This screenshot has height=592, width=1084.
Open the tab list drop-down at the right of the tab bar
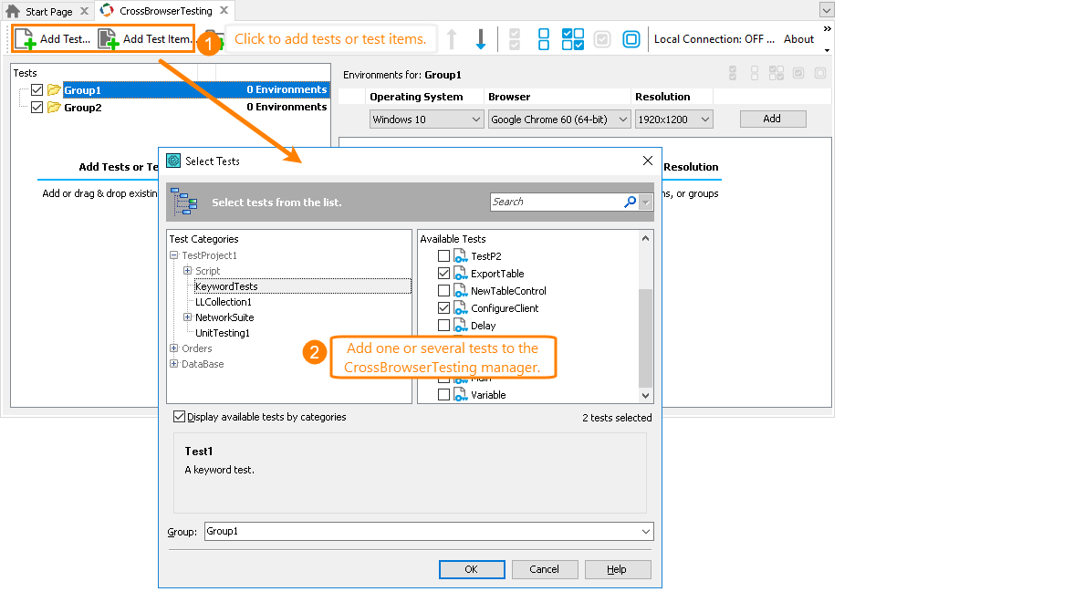pos(826,10)
